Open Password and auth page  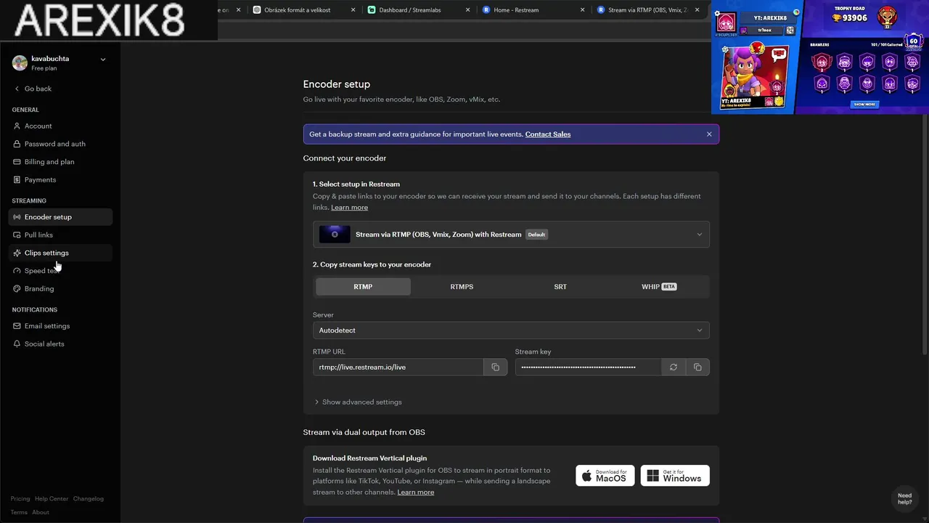point(60,144)
